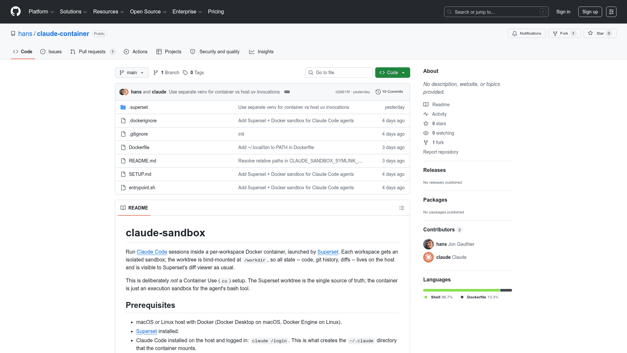Click the green Shell language bar segment
Image resolution: width=627 pixels, height=353 pixels.
click(461, 290)
